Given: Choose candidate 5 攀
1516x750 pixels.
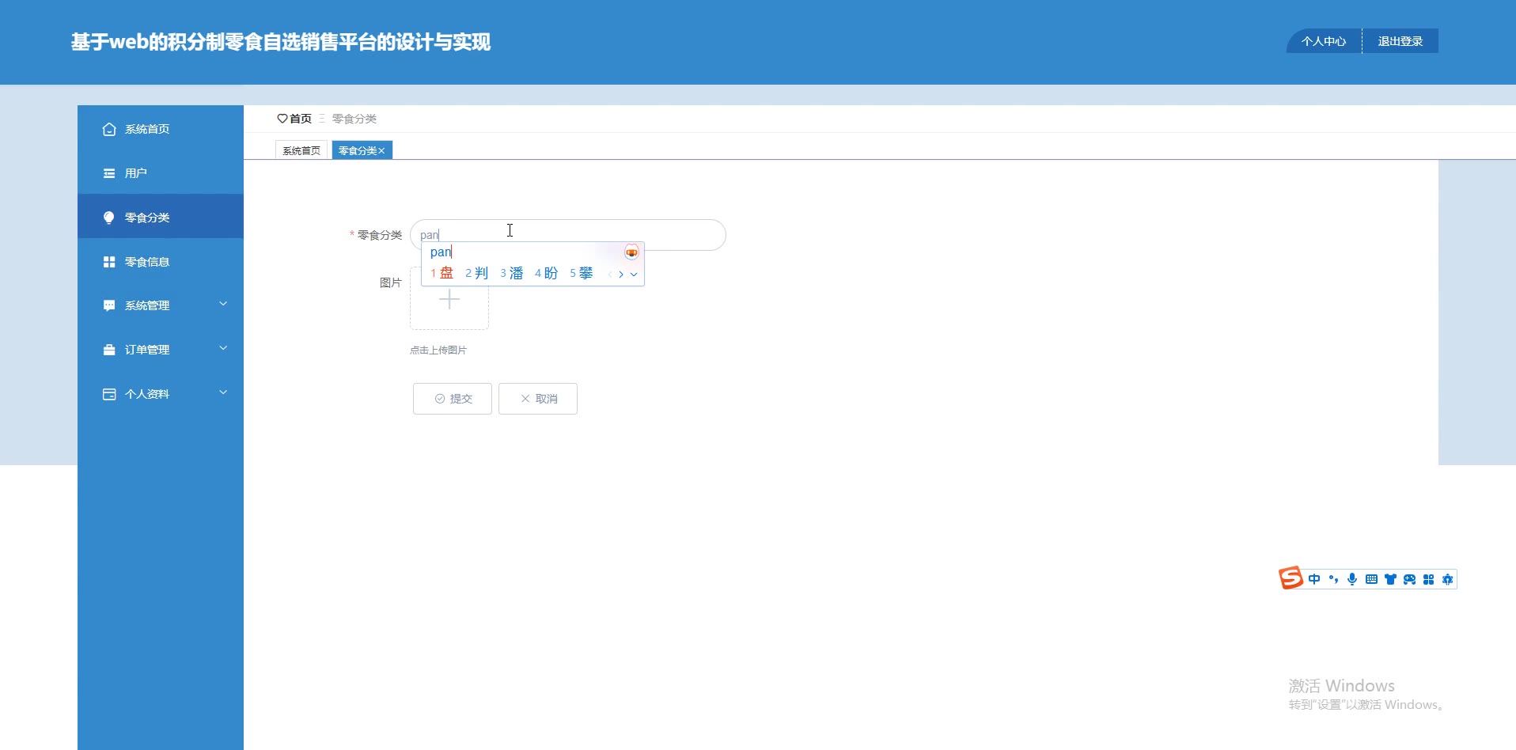Looking at the screenshot, I should pyautogui.click(x=582, y=273).
